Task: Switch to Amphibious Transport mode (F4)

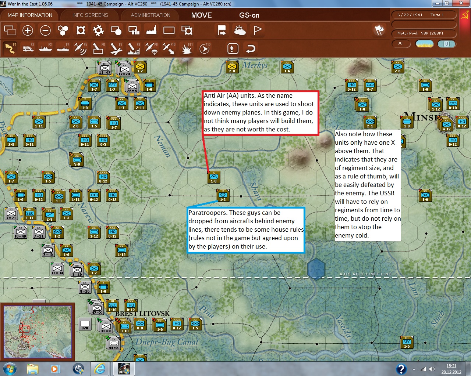Action: 63,48
